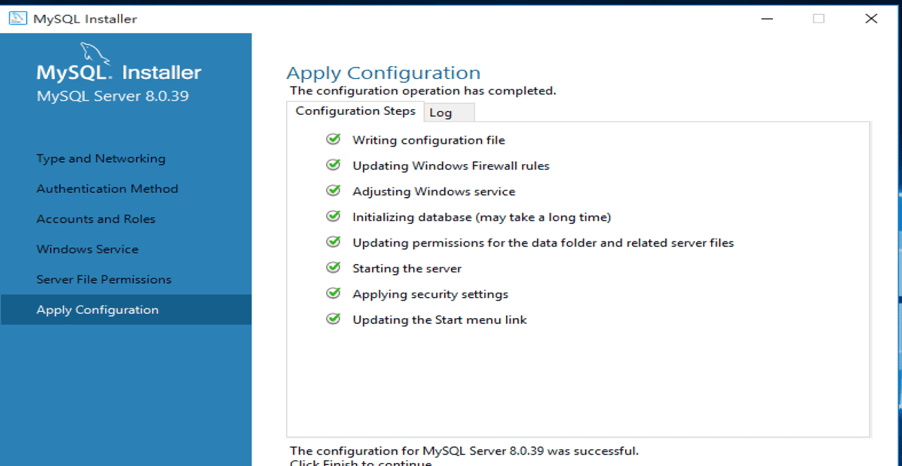Click checkmark next to Updating permissions step
The image size is (902, 466).
[x=333, y=242]
